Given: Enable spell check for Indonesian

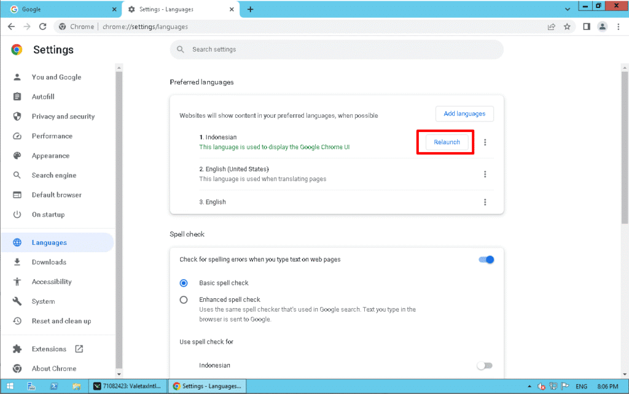Looking at the screenshot, I should [x=485, y=366].
